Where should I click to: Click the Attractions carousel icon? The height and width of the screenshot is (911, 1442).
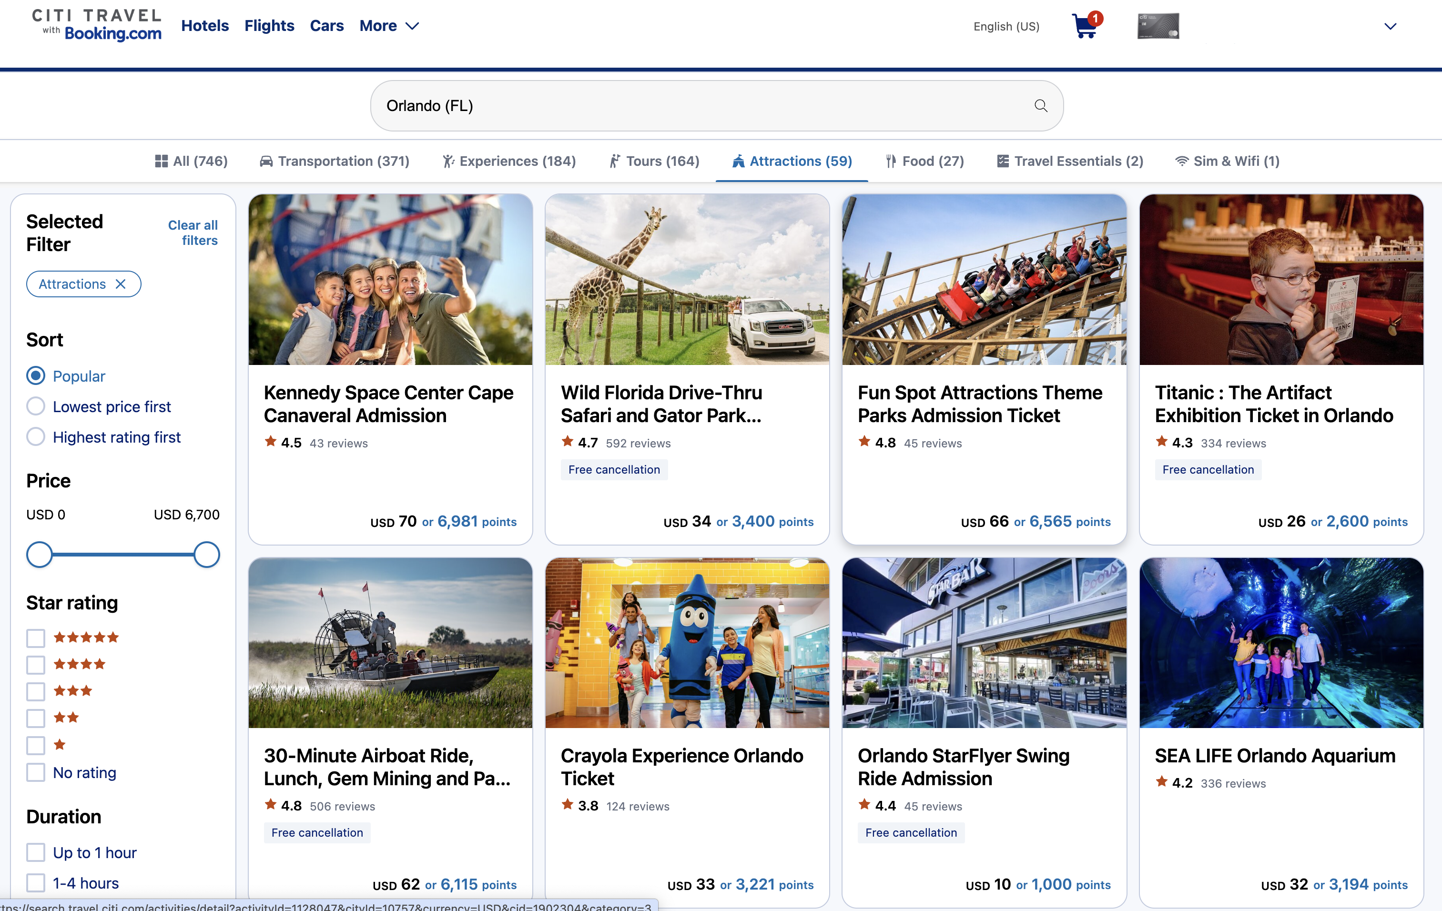point(738,161)
